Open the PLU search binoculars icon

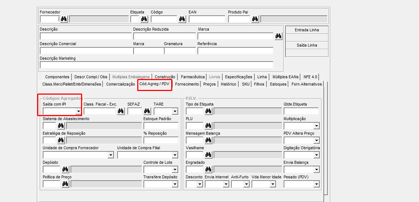click(208, 126)
